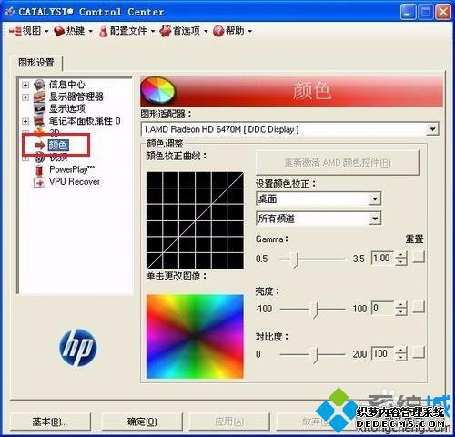This screenshot has height=437, width=455.
Task: Select VPU Recover in the tree
Action: pyautogui.click(x=75, y=182)
